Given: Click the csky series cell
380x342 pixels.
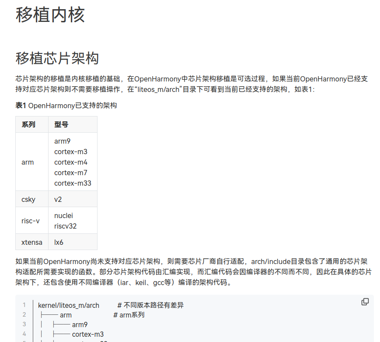Looking at the screenshot, I should point(32,199).
